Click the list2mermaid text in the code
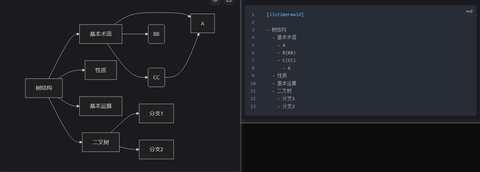Image resolution: width=480 pixels, height=172 pixels. [x=285, y=15]
